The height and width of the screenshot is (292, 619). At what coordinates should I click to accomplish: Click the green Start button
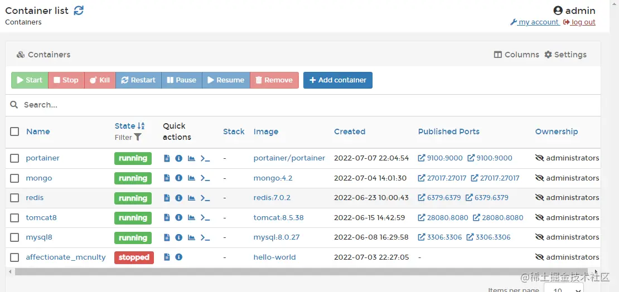(30, 80)
